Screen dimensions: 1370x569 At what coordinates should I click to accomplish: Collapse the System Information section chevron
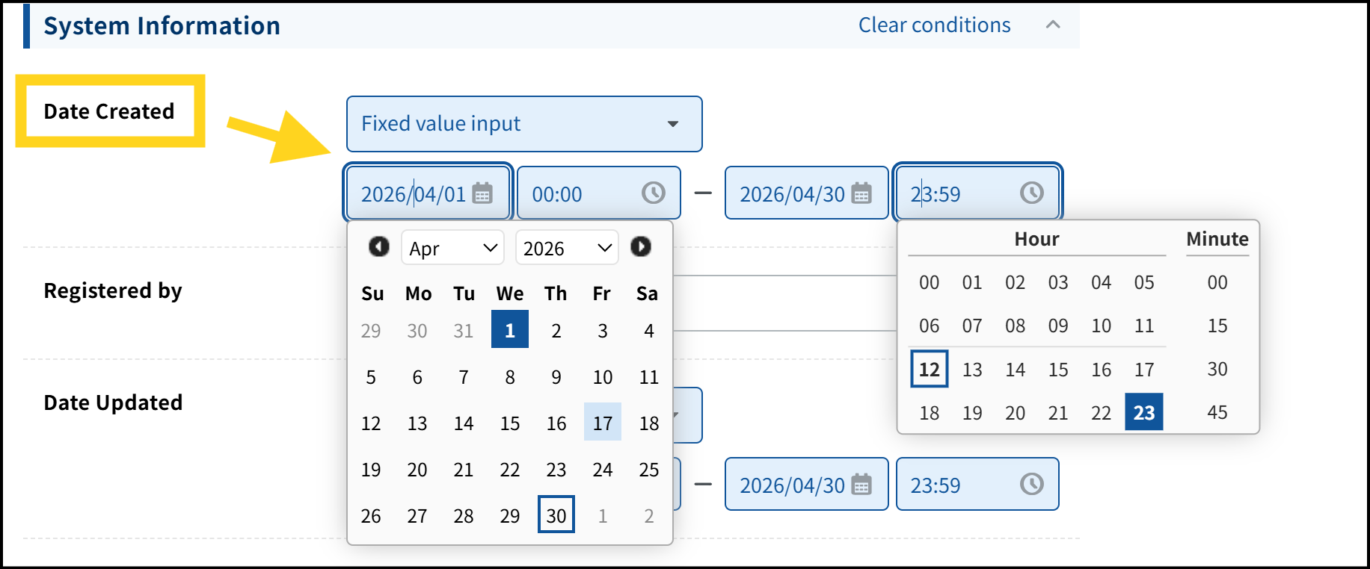(x=1053, y=25)
